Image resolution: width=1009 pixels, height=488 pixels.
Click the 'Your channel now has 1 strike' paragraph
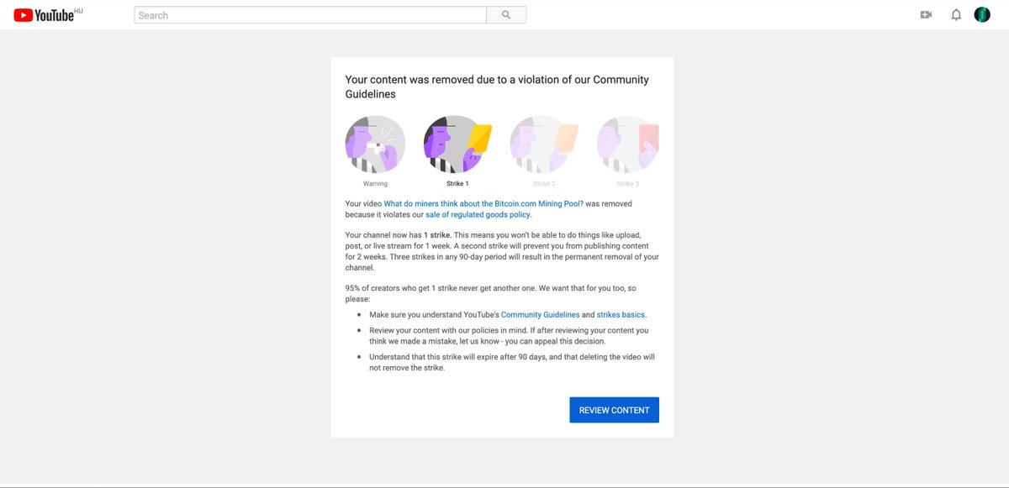point(502,252)
